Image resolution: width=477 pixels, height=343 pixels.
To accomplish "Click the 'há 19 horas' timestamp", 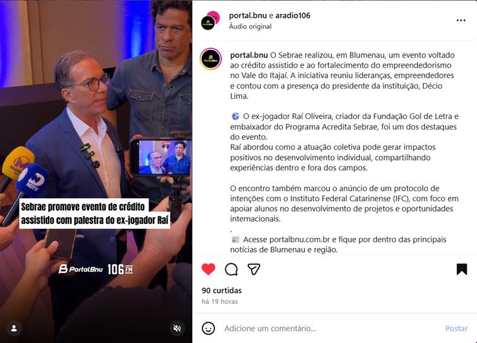I will pos(220,301).
